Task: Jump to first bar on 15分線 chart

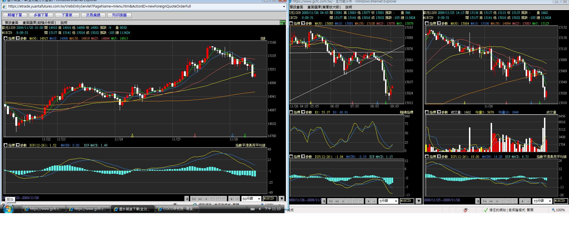Action: tap(485, 201)
